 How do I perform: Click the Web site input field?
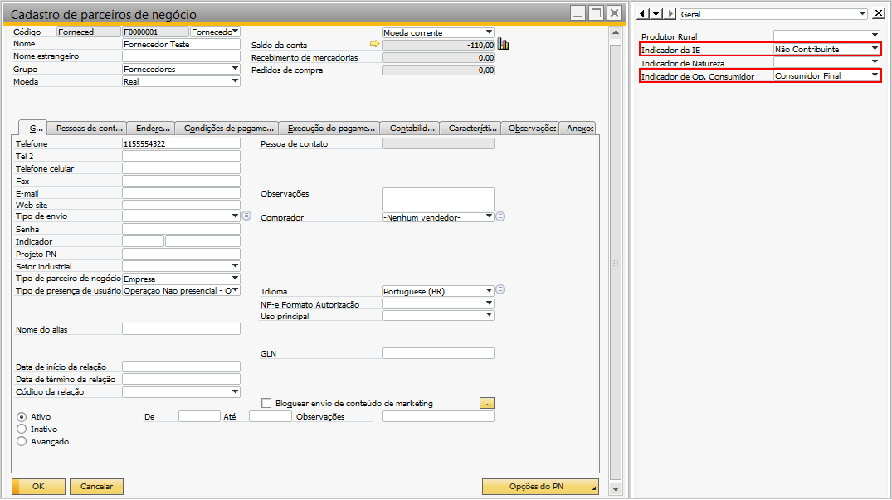[x=181, y=205]
